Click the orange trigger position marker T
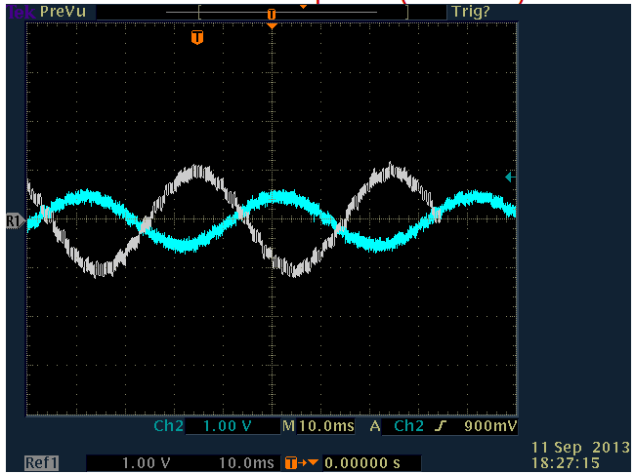 tap(197, 37)
